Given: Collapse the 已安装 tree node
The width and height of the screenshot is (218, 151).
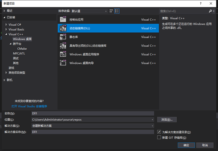Looking at the screenshot, I should tap(4, 17).
